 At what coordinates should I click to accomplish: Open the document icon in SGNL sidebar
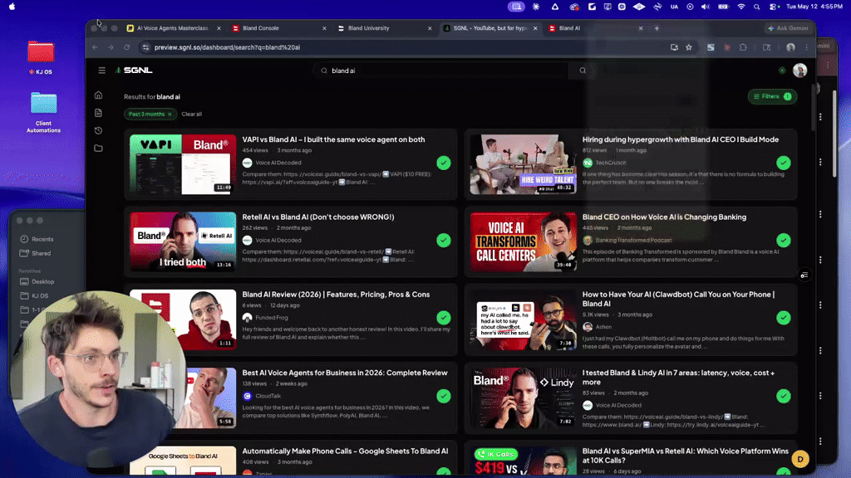pyautogui.click(x=98, y=113)
